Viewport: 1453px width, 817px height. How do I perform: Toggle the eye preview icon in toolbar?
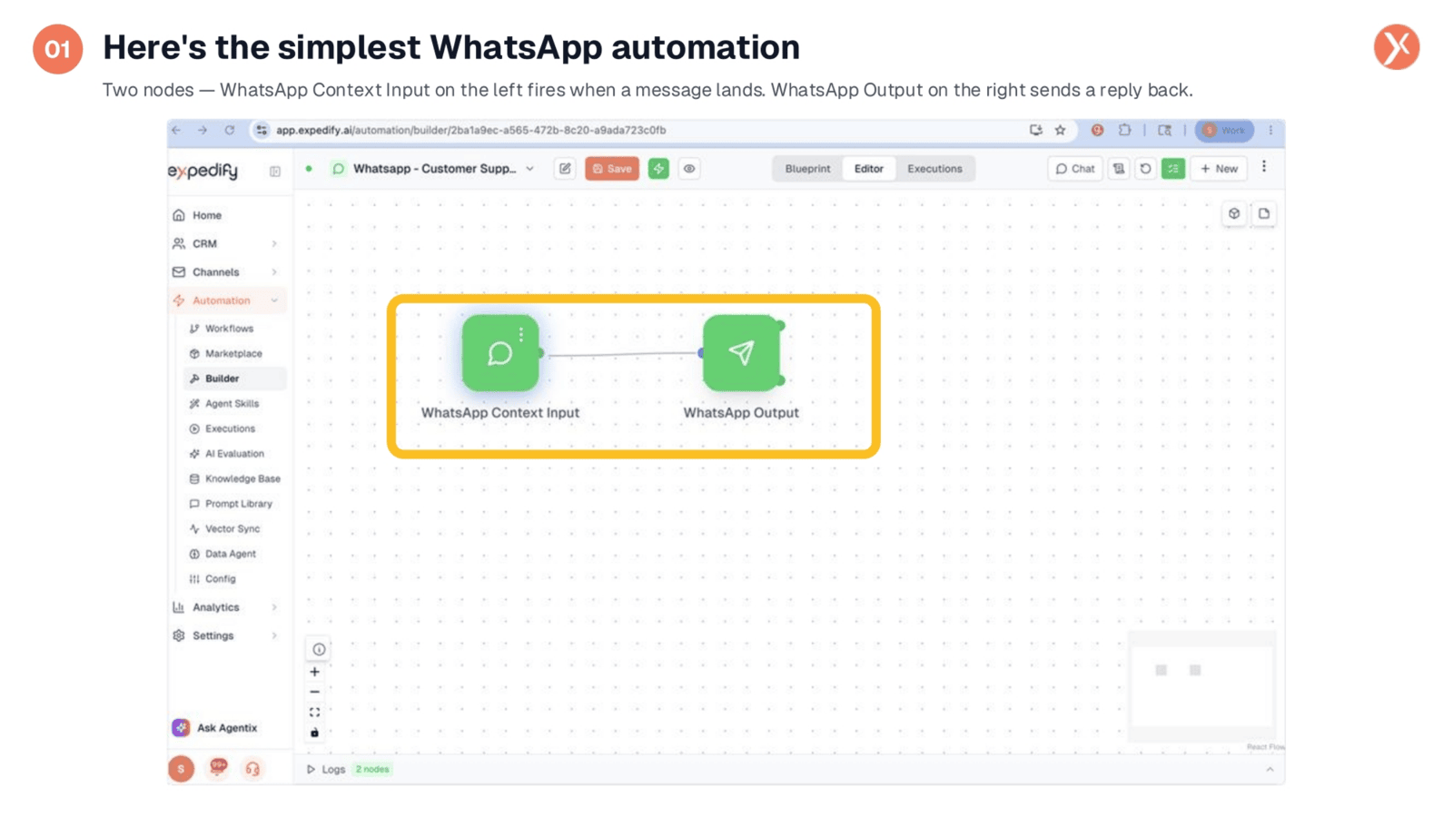click(x=689, y=169)
